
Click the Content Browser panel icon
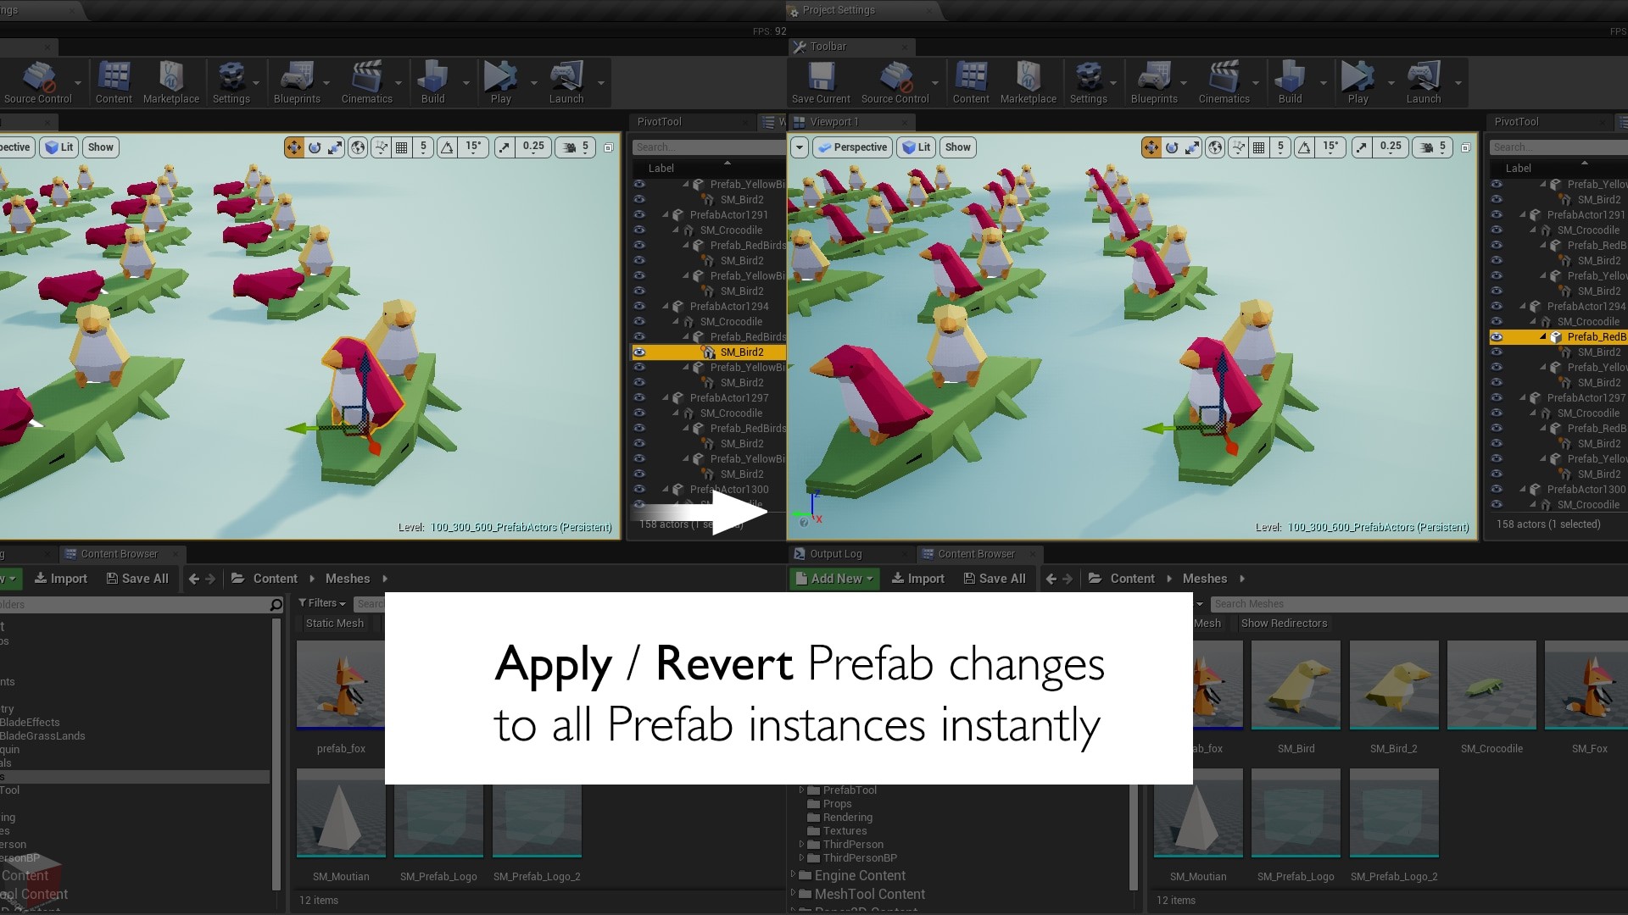[x=70, y=553]
